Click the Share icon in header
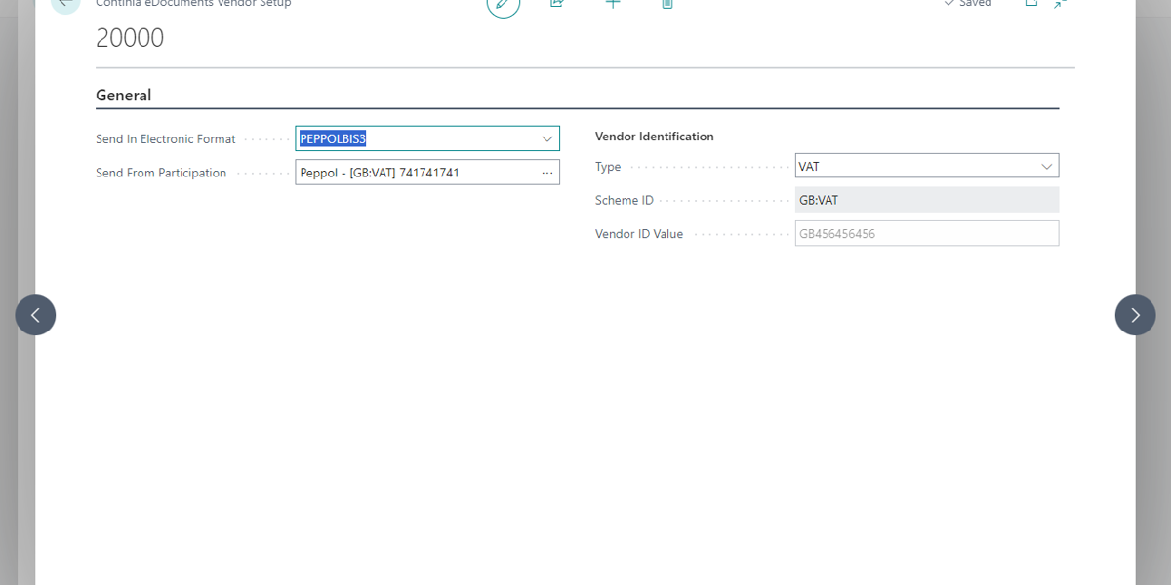This screenshot has width=1171, height=585. pos(557,4)
